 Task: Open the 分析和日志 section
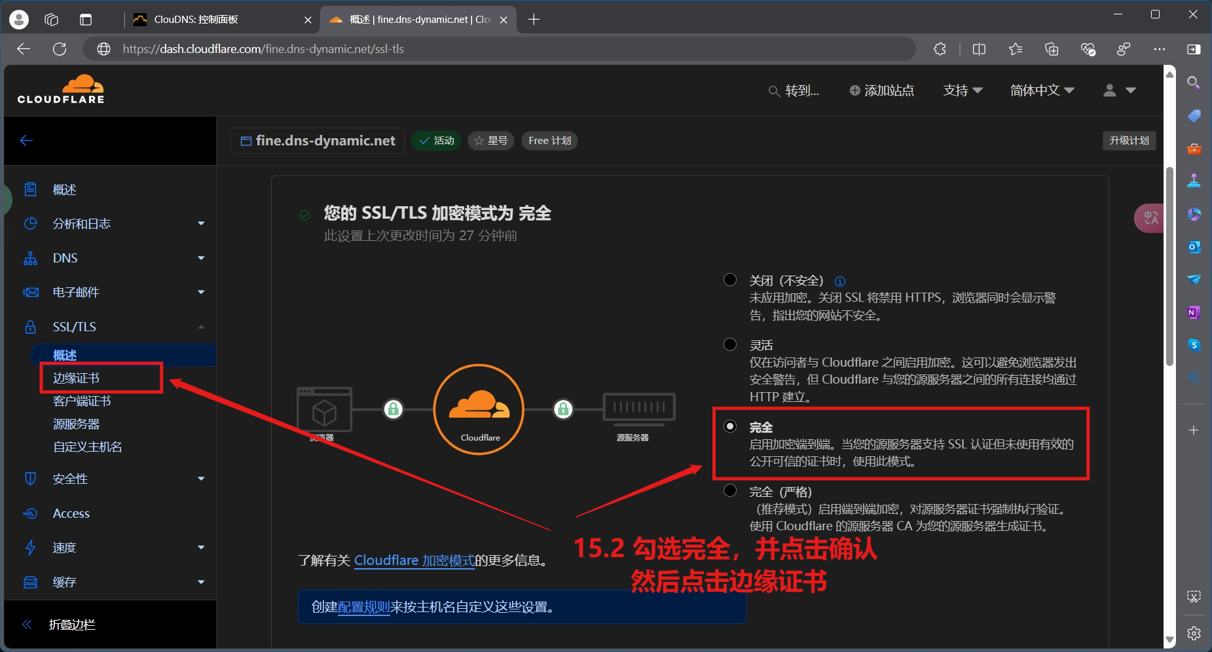[81, 224]
